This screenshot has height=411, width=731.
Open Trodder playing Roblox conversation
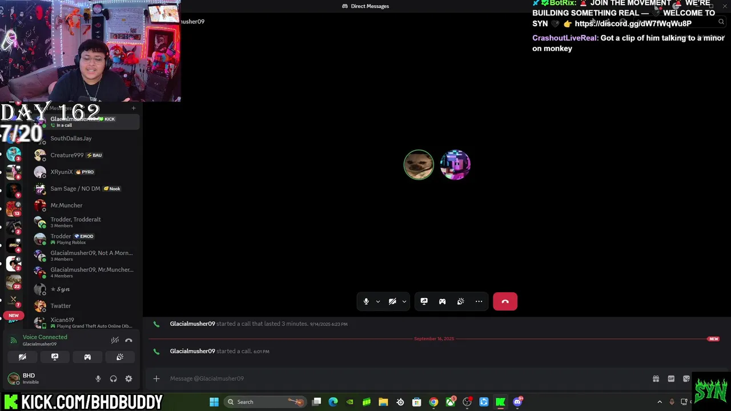[86, 239]
